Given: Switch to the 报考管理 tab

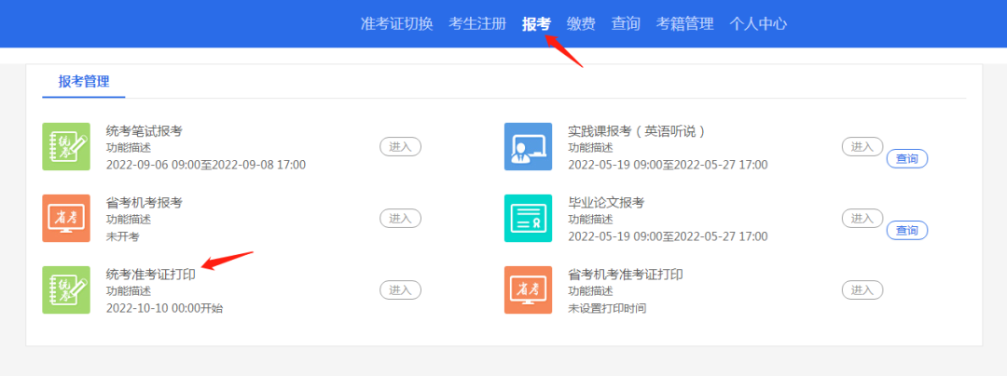Looking at the screenshot, I should (x=84, y=82).
